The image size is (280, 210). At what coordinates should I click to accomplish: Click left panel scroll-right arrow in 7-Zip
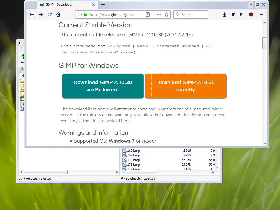tap(117, 172)
